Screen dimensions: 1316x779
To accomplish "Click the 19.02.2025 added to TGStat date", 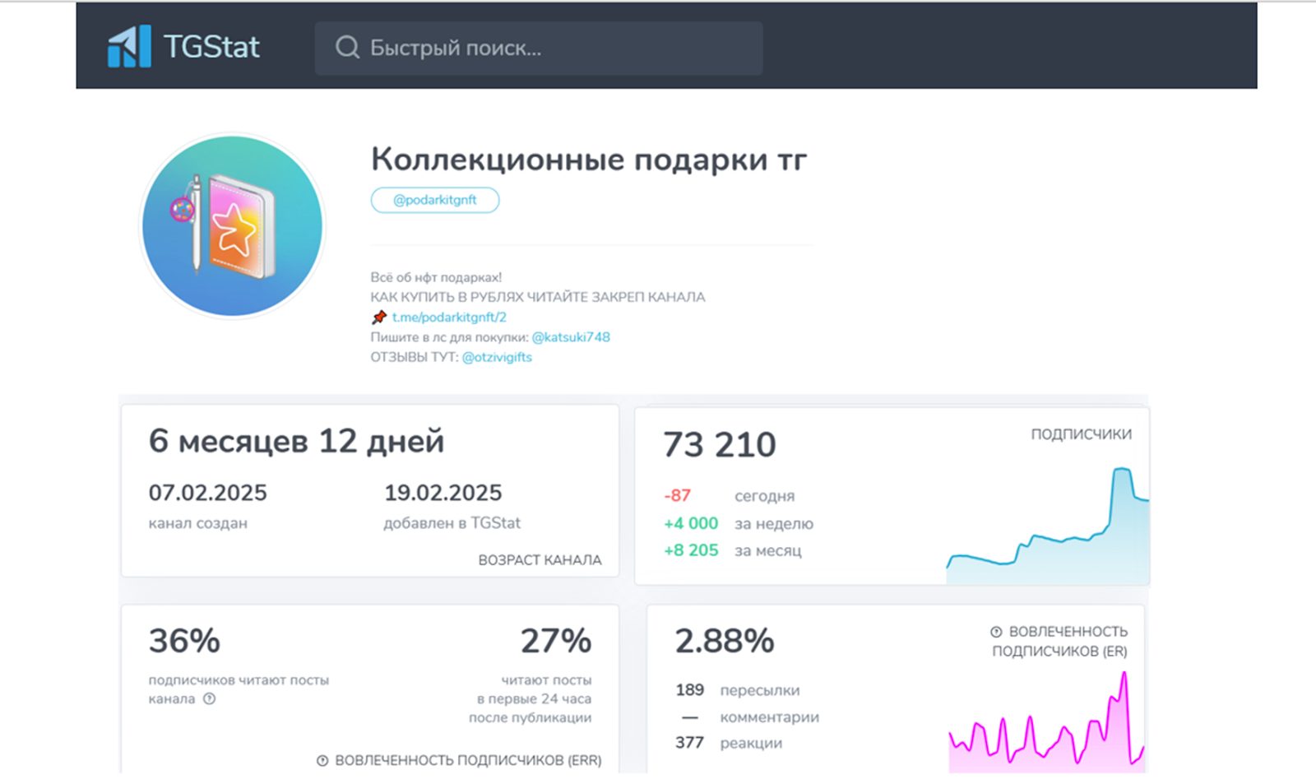I will point(443,493).
